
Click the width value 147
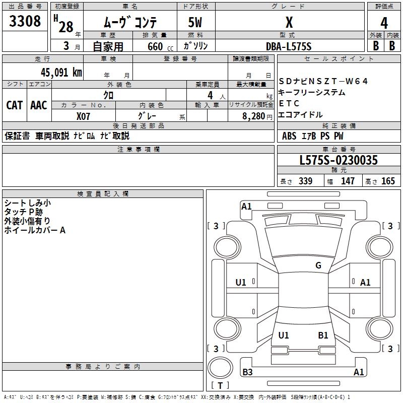tap(348, 181)
